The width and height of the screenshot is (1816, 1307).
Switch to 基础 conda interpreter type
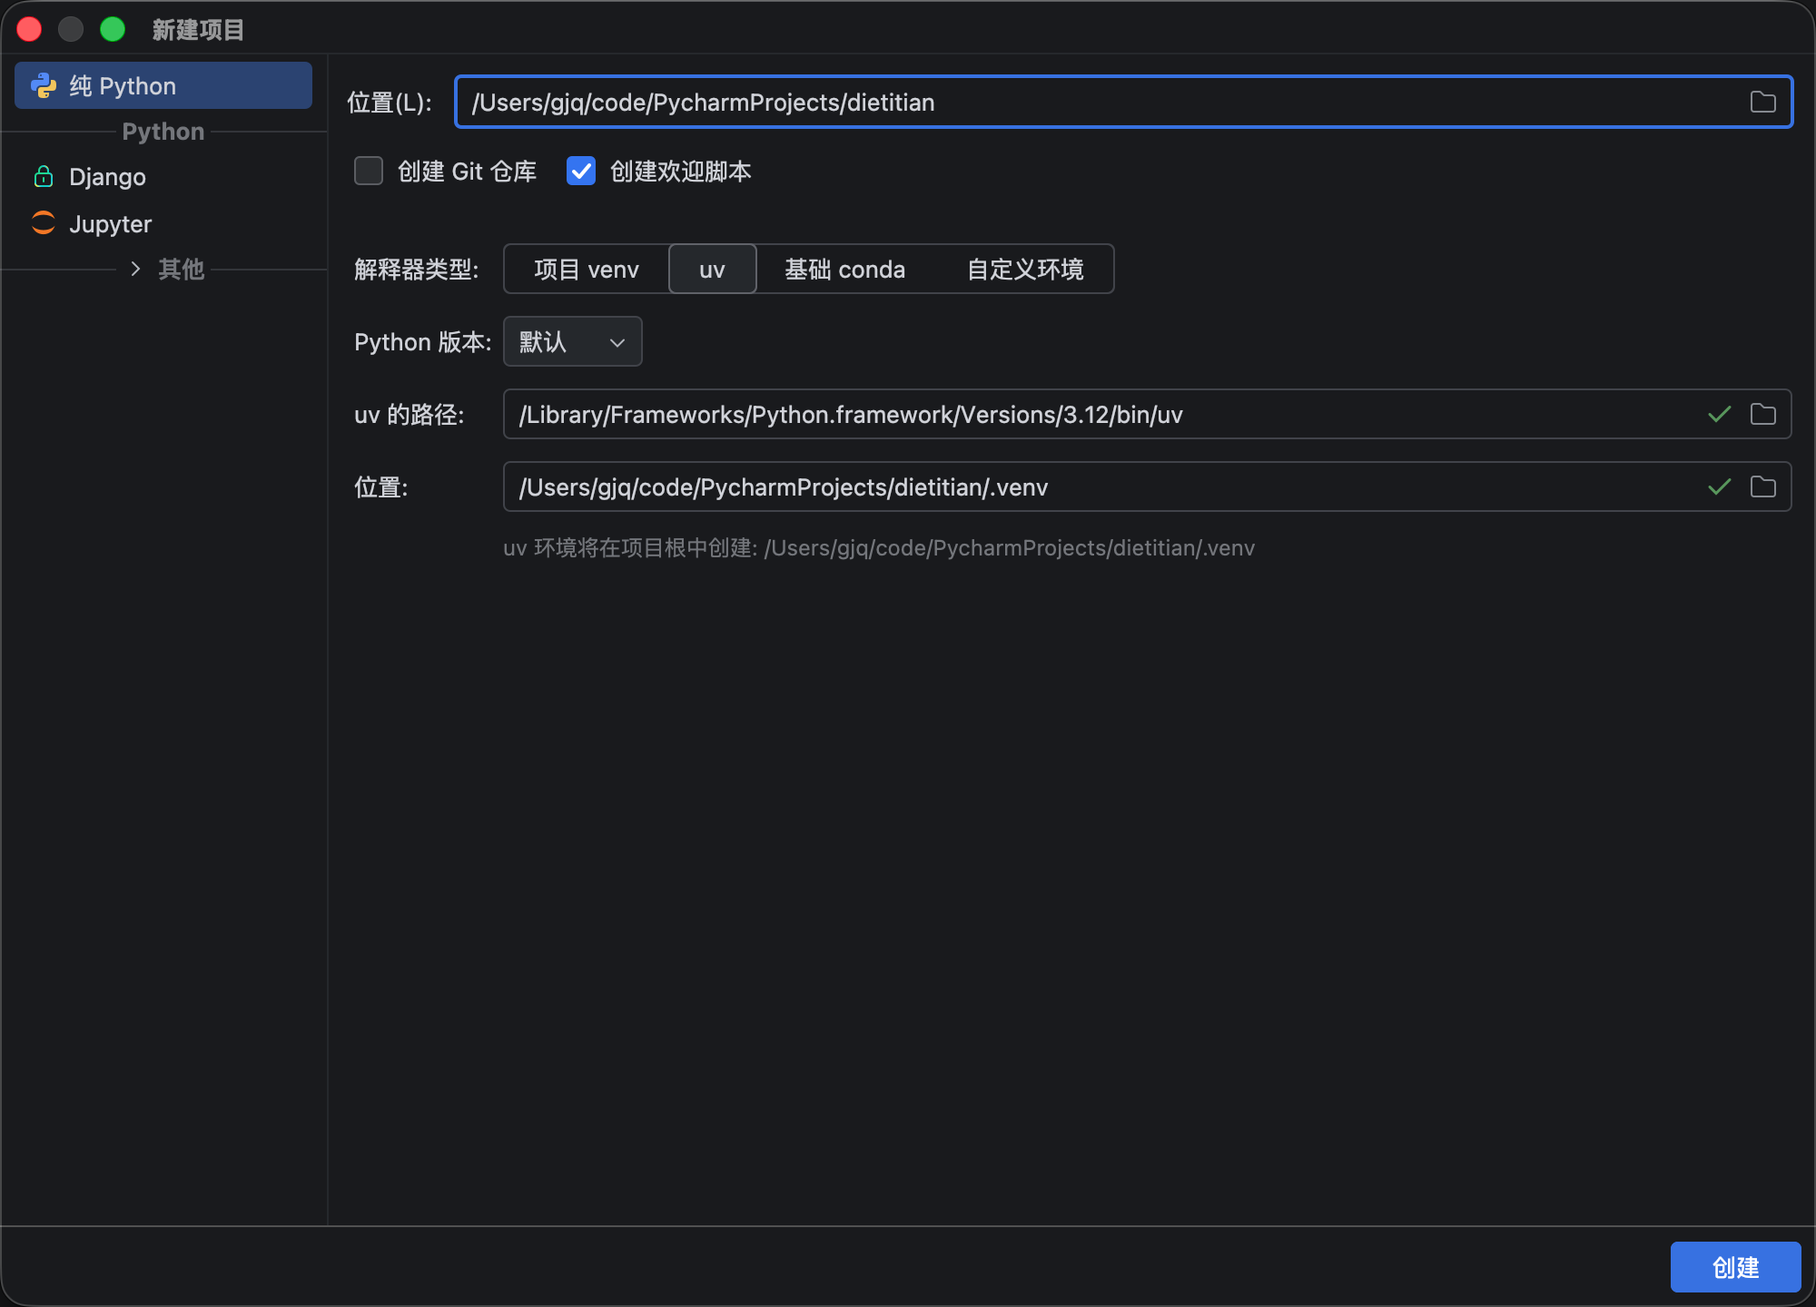[845, 270]
